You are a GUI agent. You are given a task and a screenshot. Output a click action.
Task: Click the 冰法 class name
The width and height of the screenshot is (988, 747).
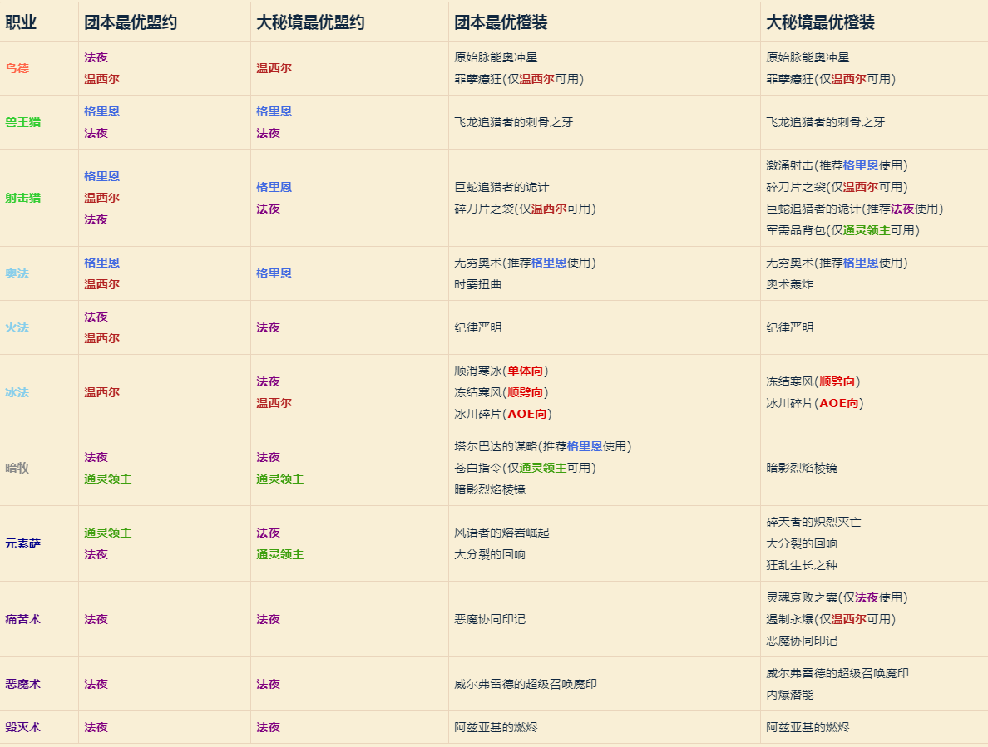tap(17, 391)
